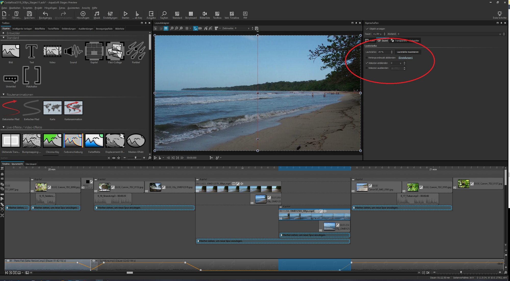Select the Flexi-Collage object in Toolbox
This screenshot has width=510, height=281.
point(115,51)
